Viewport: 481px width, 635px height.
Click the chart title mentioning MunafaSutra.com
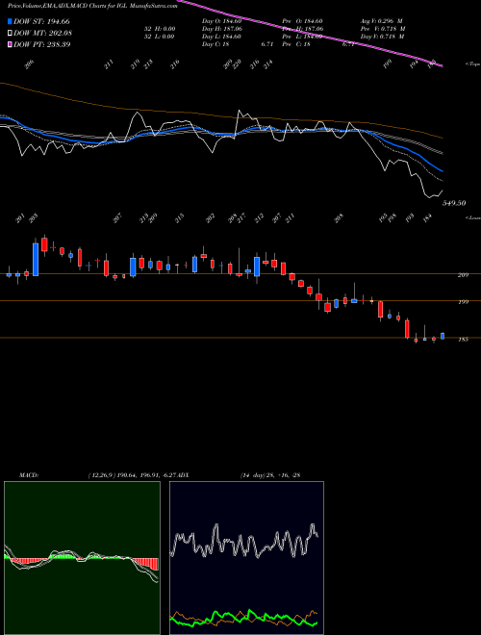coord(92,7)
